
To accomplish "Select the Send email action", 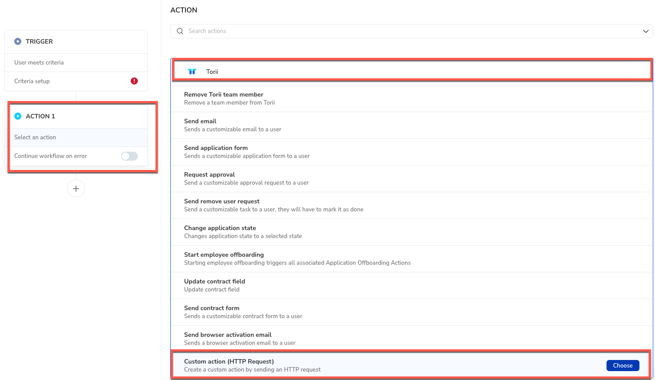I will pos(412,125).
